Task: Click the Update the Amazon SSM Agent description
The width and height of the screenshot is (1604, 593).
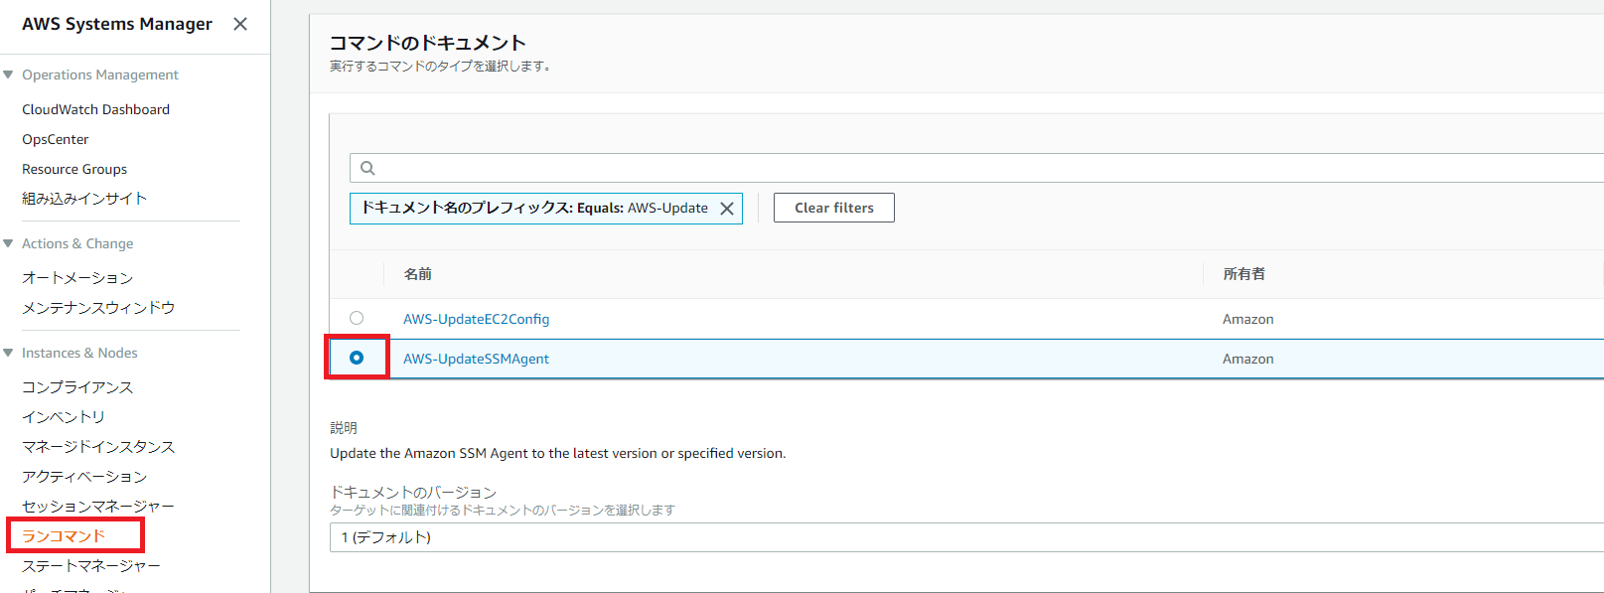Action: click(557, 453)
